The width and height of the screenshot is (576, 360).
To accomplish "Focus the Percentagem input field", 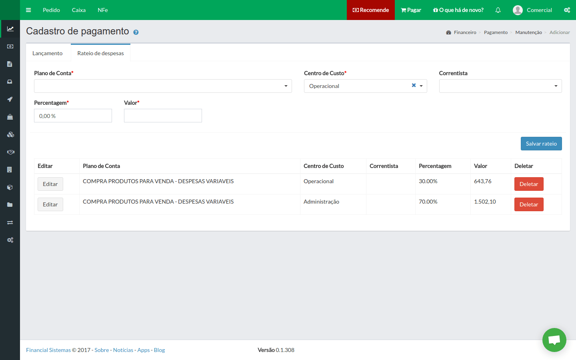I will click(x=73, y=116).
